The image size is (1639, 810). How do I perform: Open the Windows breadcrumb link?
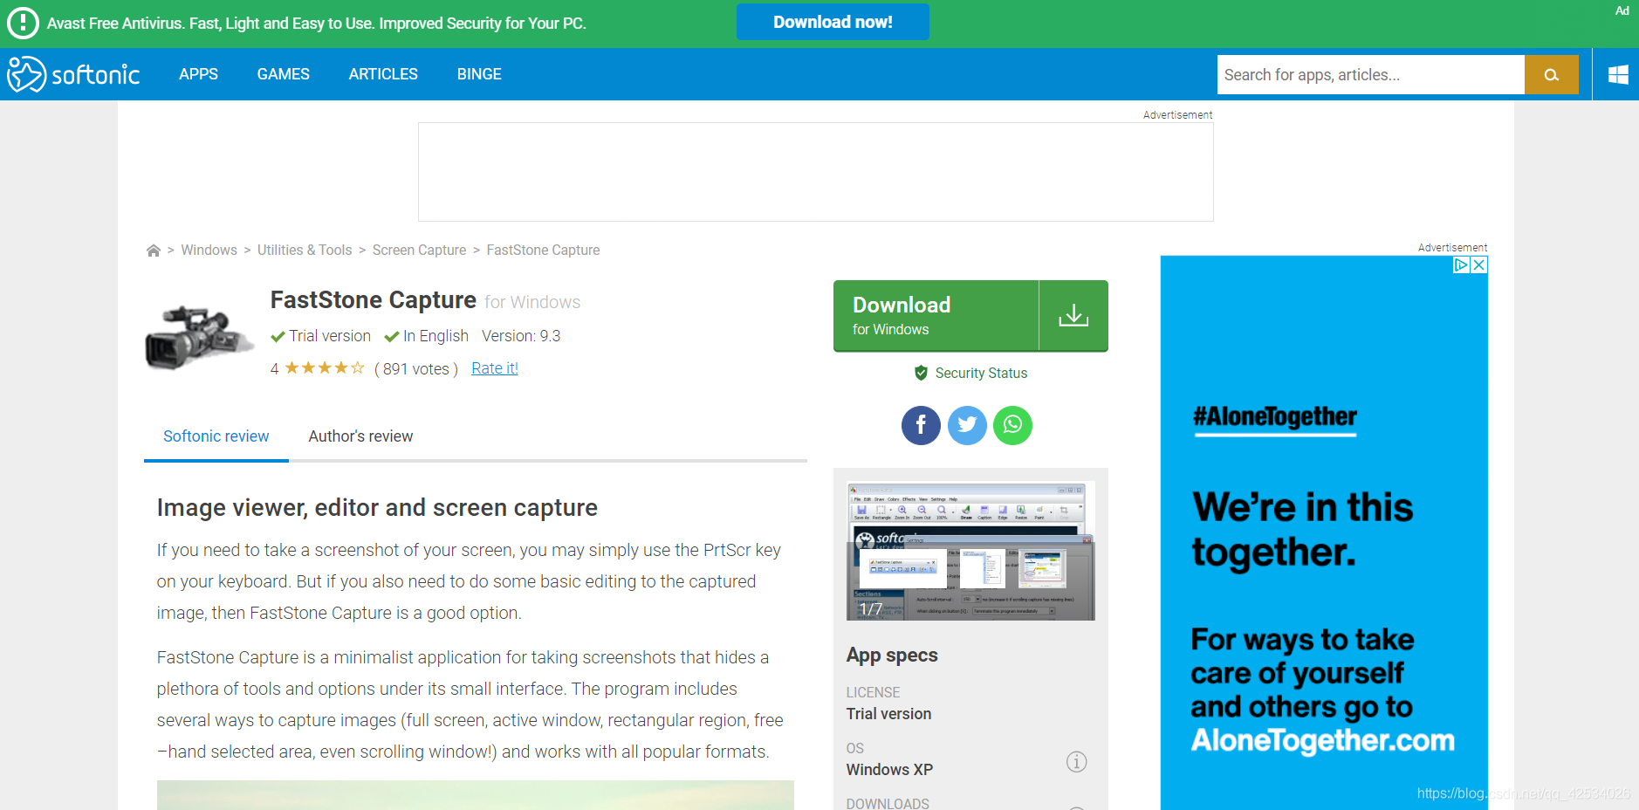tap(209, 251)
